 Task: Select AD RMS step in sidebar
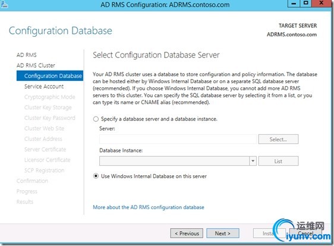(x=27, y=55)
